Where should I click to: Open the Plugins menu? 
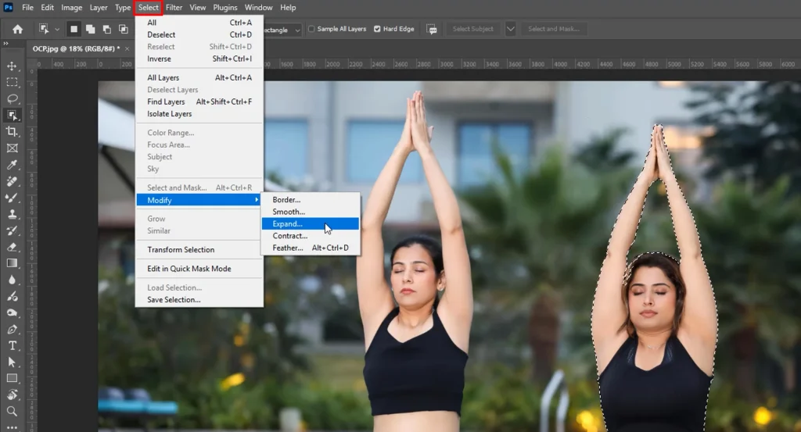(x=225, y=8)
